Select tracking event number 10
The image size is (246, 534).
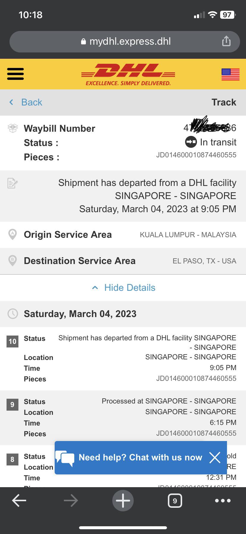pyautogui.click(x=12, y=341)
